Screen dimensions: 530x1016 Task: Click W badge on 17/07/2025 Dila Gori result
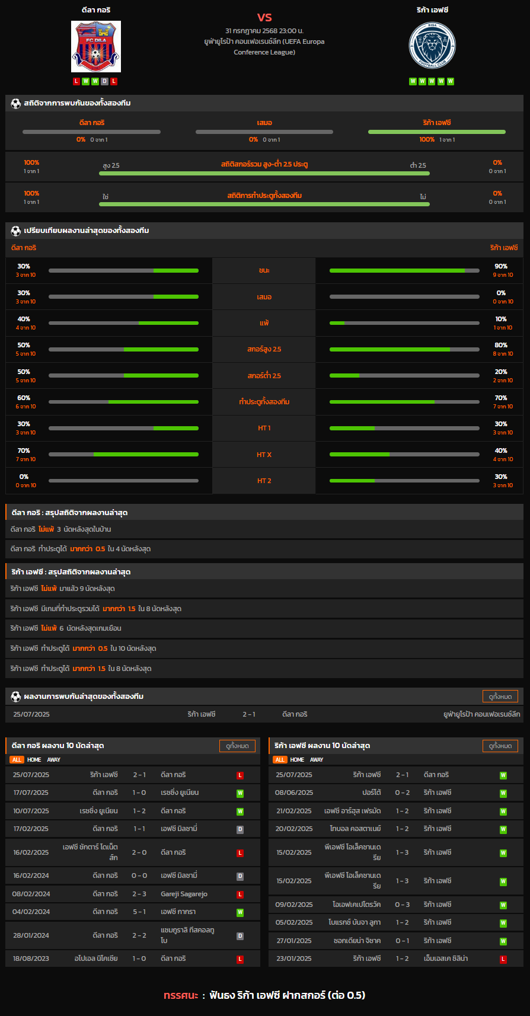[240, 793]
